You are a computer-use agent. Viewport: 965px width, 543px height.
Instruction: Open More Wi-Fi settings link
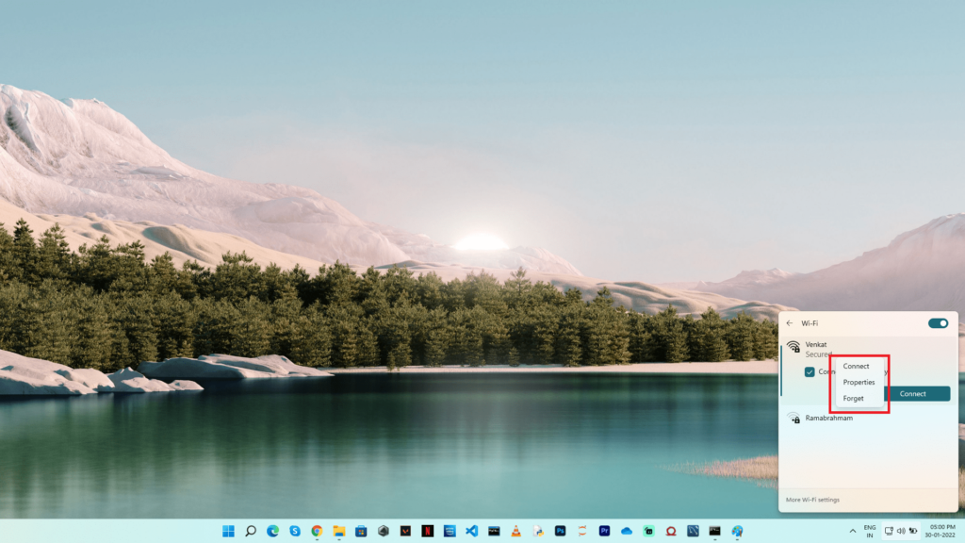(812, 500)
